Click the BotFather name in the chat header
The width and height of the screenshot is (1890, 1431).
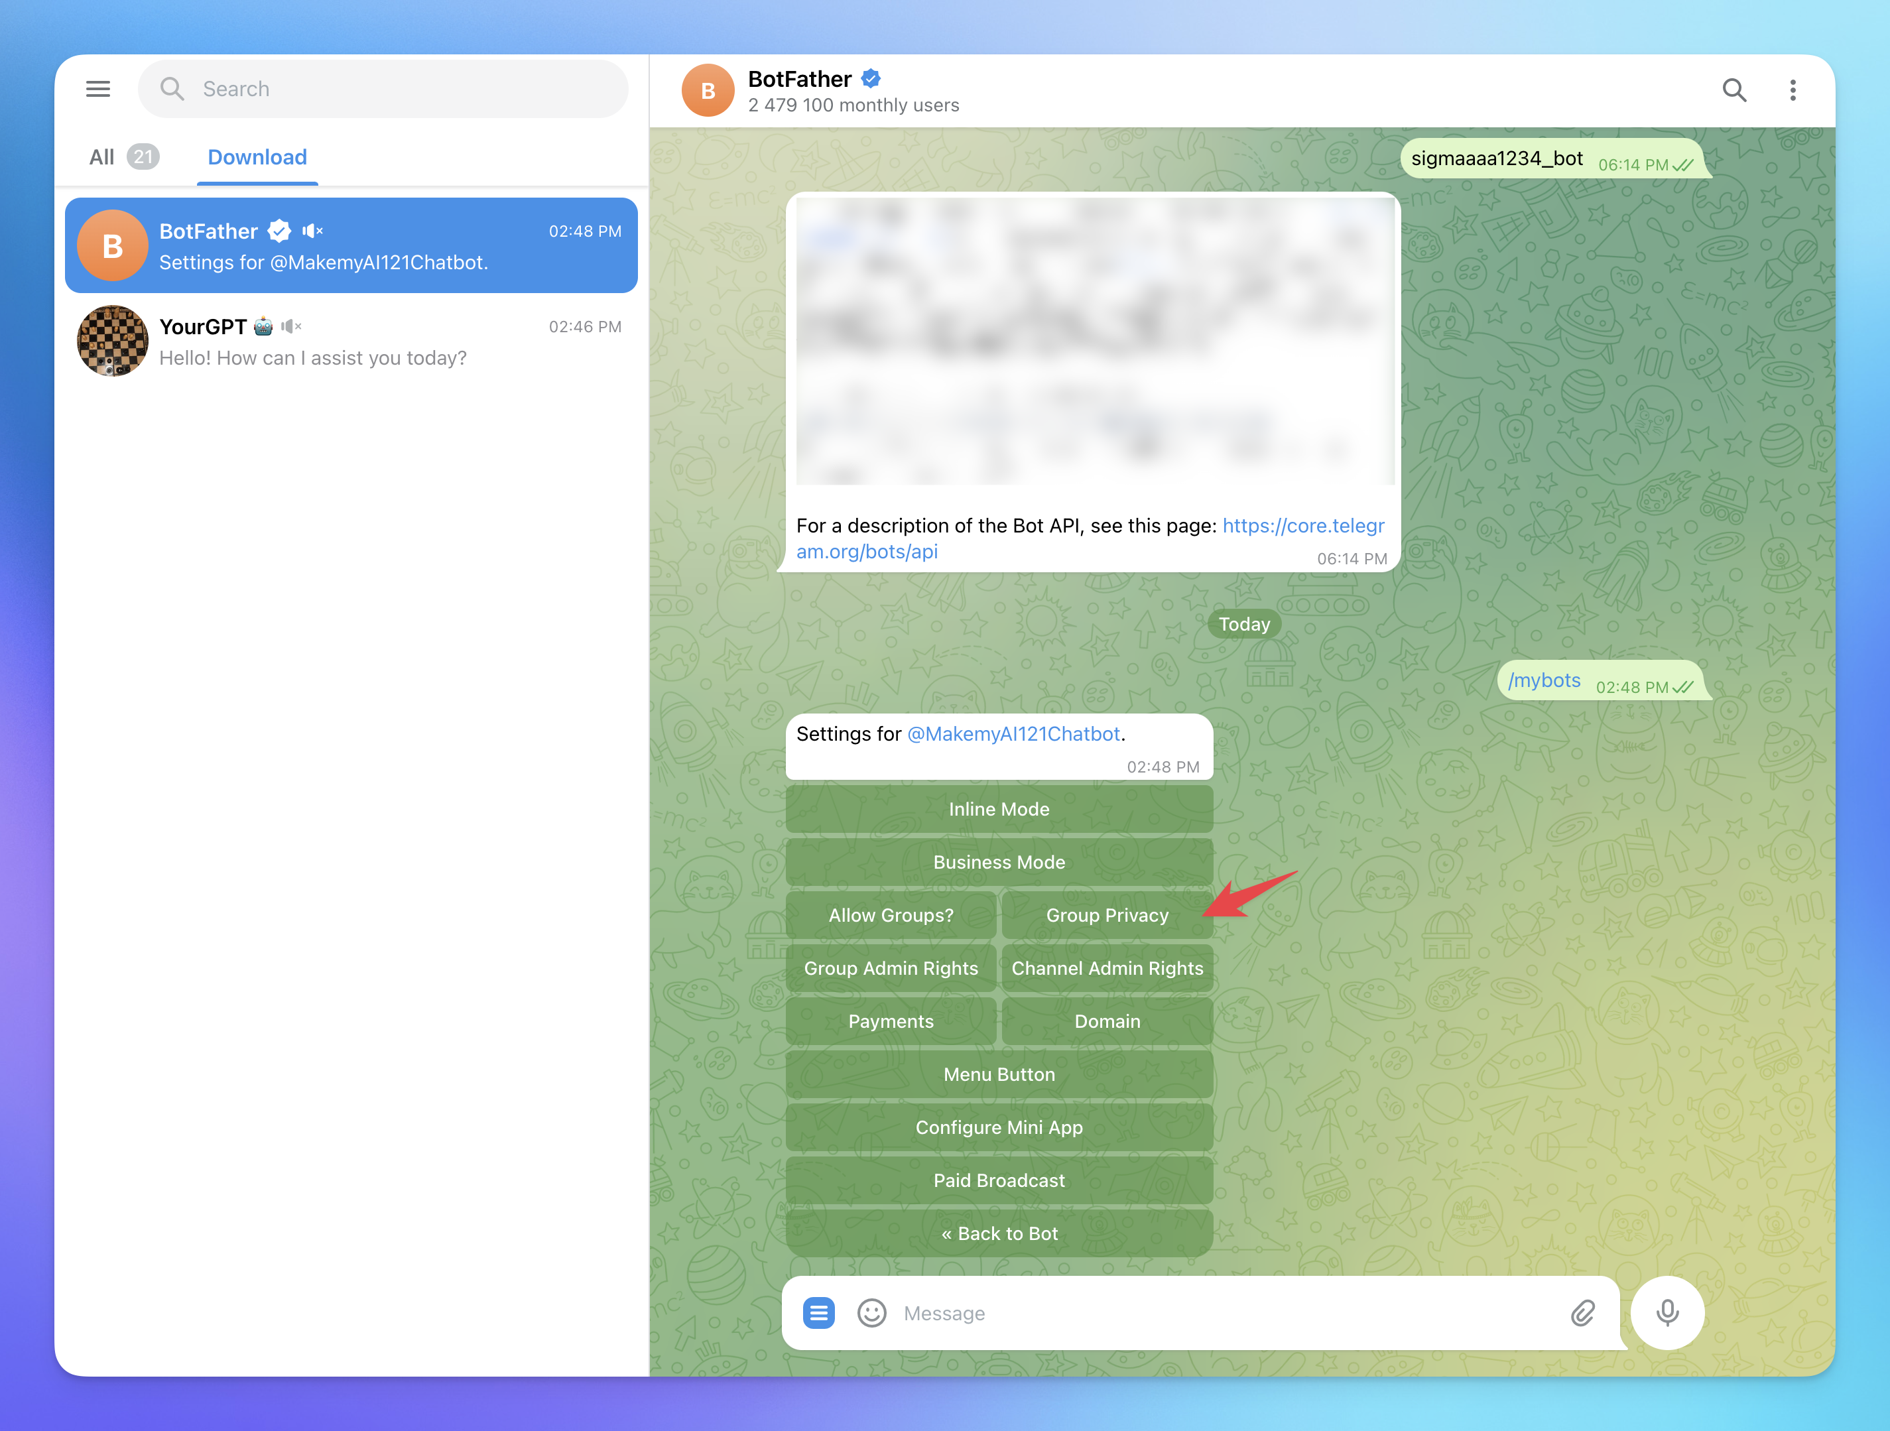[x=799, y=79]
